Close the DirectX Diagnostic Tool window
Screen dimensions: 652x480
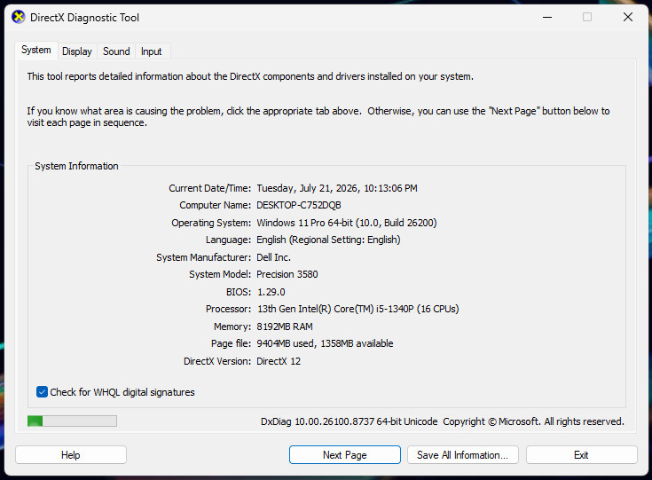[x=628, y=17]
